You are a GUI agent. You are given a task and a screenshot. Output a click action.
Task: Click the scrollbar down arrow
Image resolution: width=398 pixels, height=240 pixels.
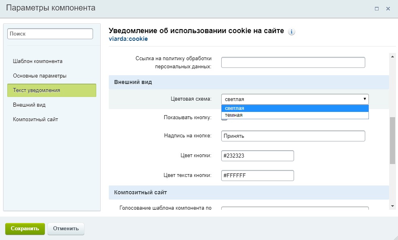tap(392, 206)
